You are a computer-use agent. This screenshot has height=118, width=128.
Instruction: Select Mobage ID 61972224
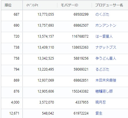click(x=81, y=113)
